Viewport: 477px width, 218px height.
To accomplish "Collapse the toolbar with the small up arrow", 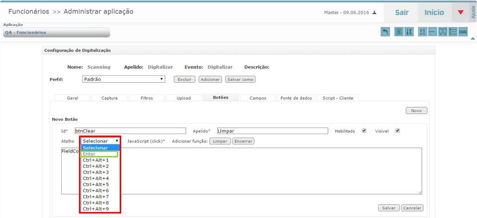I will click(472, 38).
